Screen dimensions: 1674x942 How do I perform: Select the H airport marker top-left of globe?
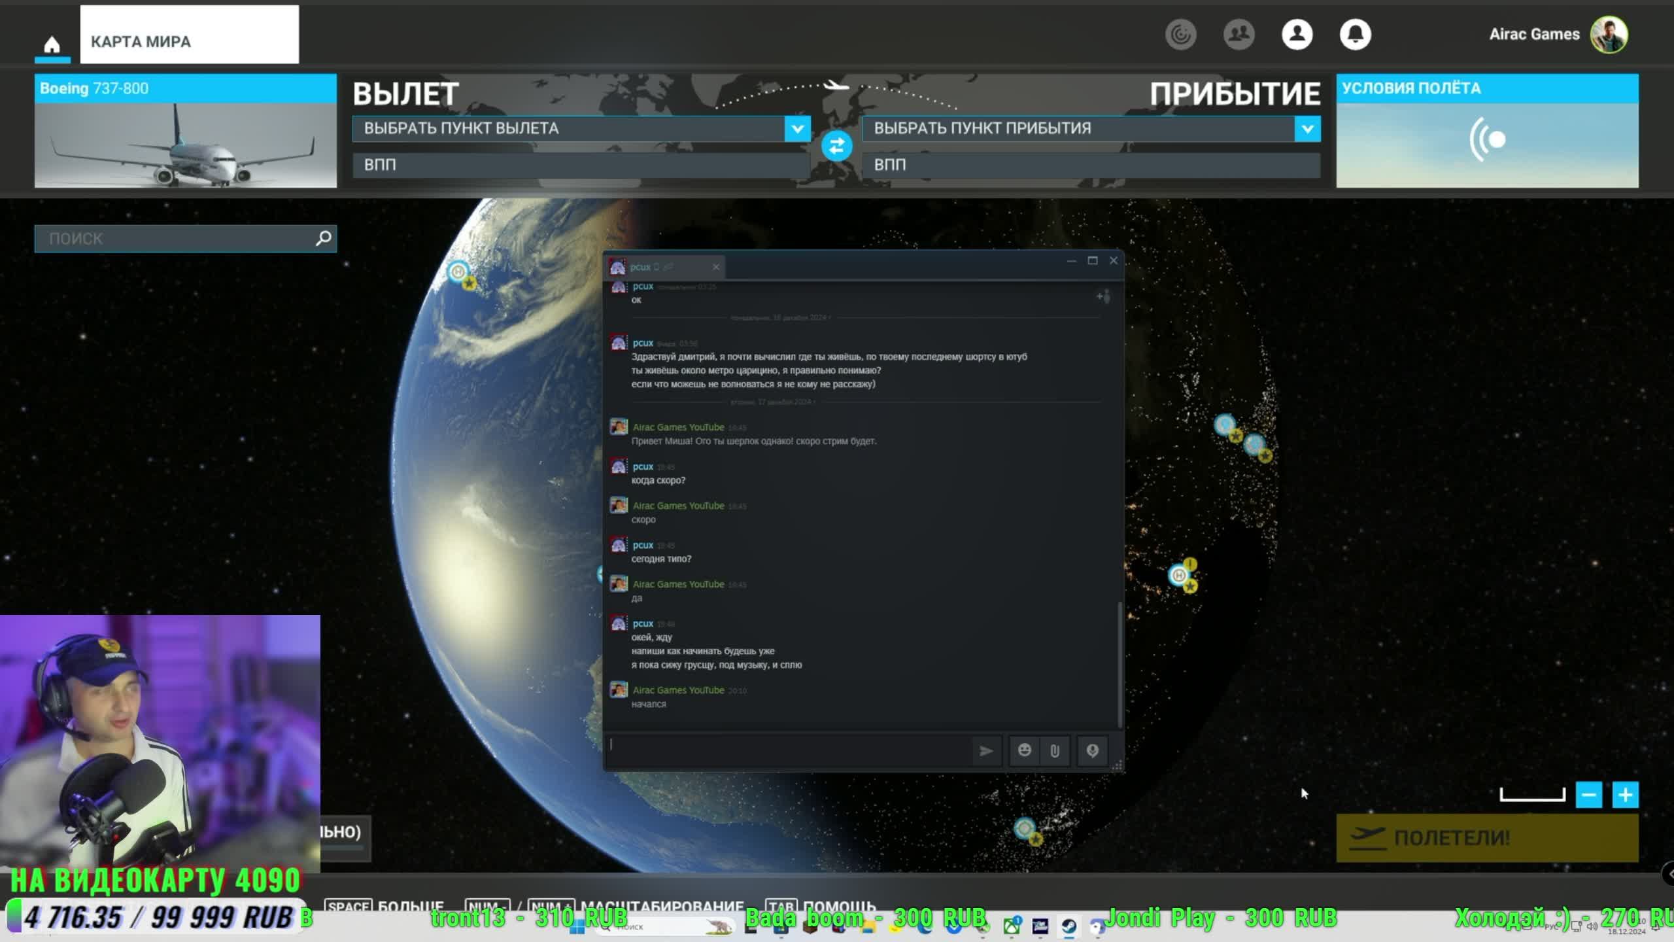point(458,271)
